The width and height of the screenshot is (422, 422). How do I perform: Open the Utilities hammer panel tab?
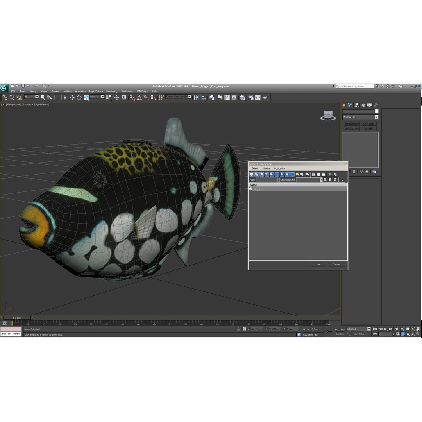pyautogui.click(x=376, y=105)
